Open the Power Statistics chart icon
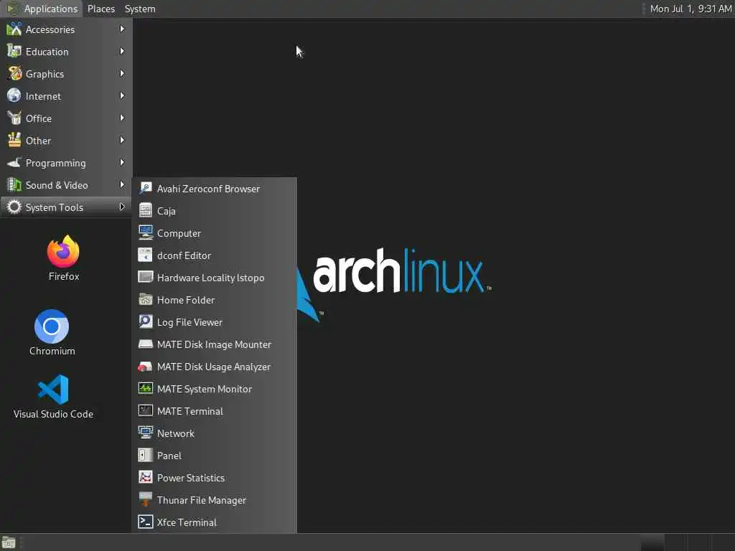The width and height of the screenshot is (735, 551). click(145, 477)
